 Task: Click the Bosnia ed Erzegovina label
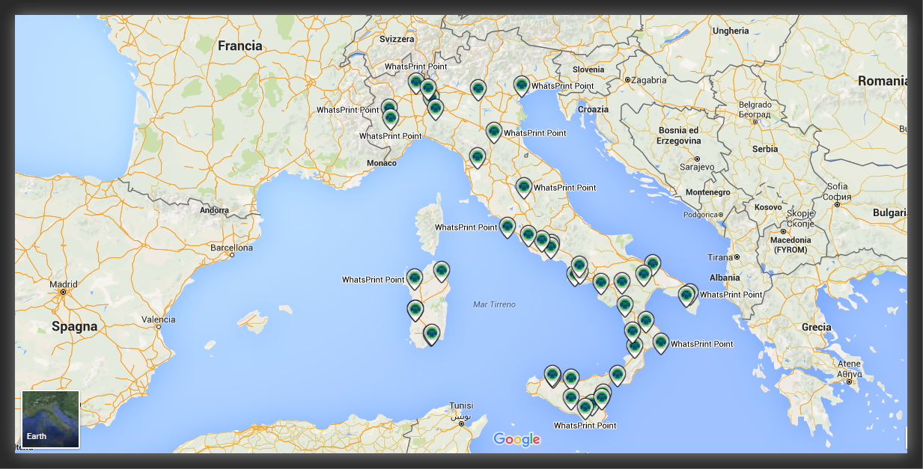click(679, 135)
